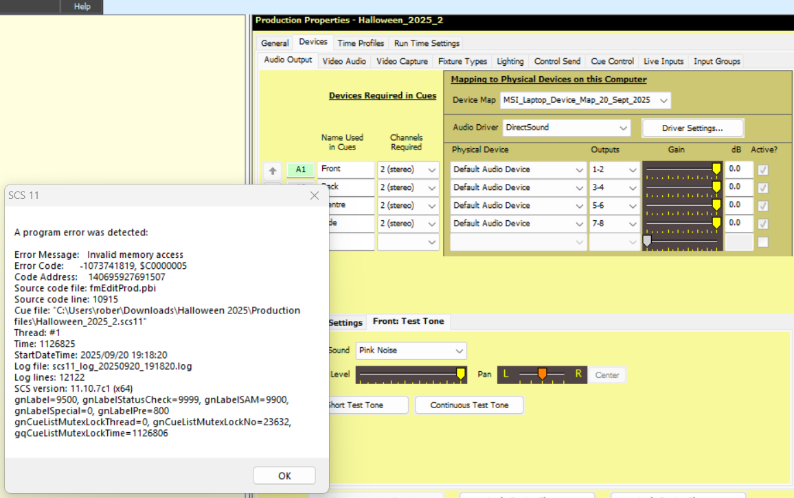Click the Driver Settings button
The width and height of the screenshot is (794, 498).
[x=692, y=128]
